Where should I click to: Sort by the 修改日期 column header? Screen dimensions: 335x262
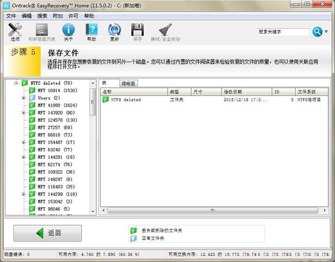point(247,92)
